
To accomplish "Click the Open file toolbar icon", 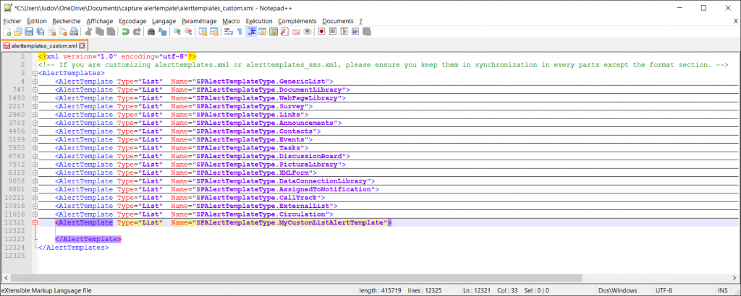I will coord(18,32).
